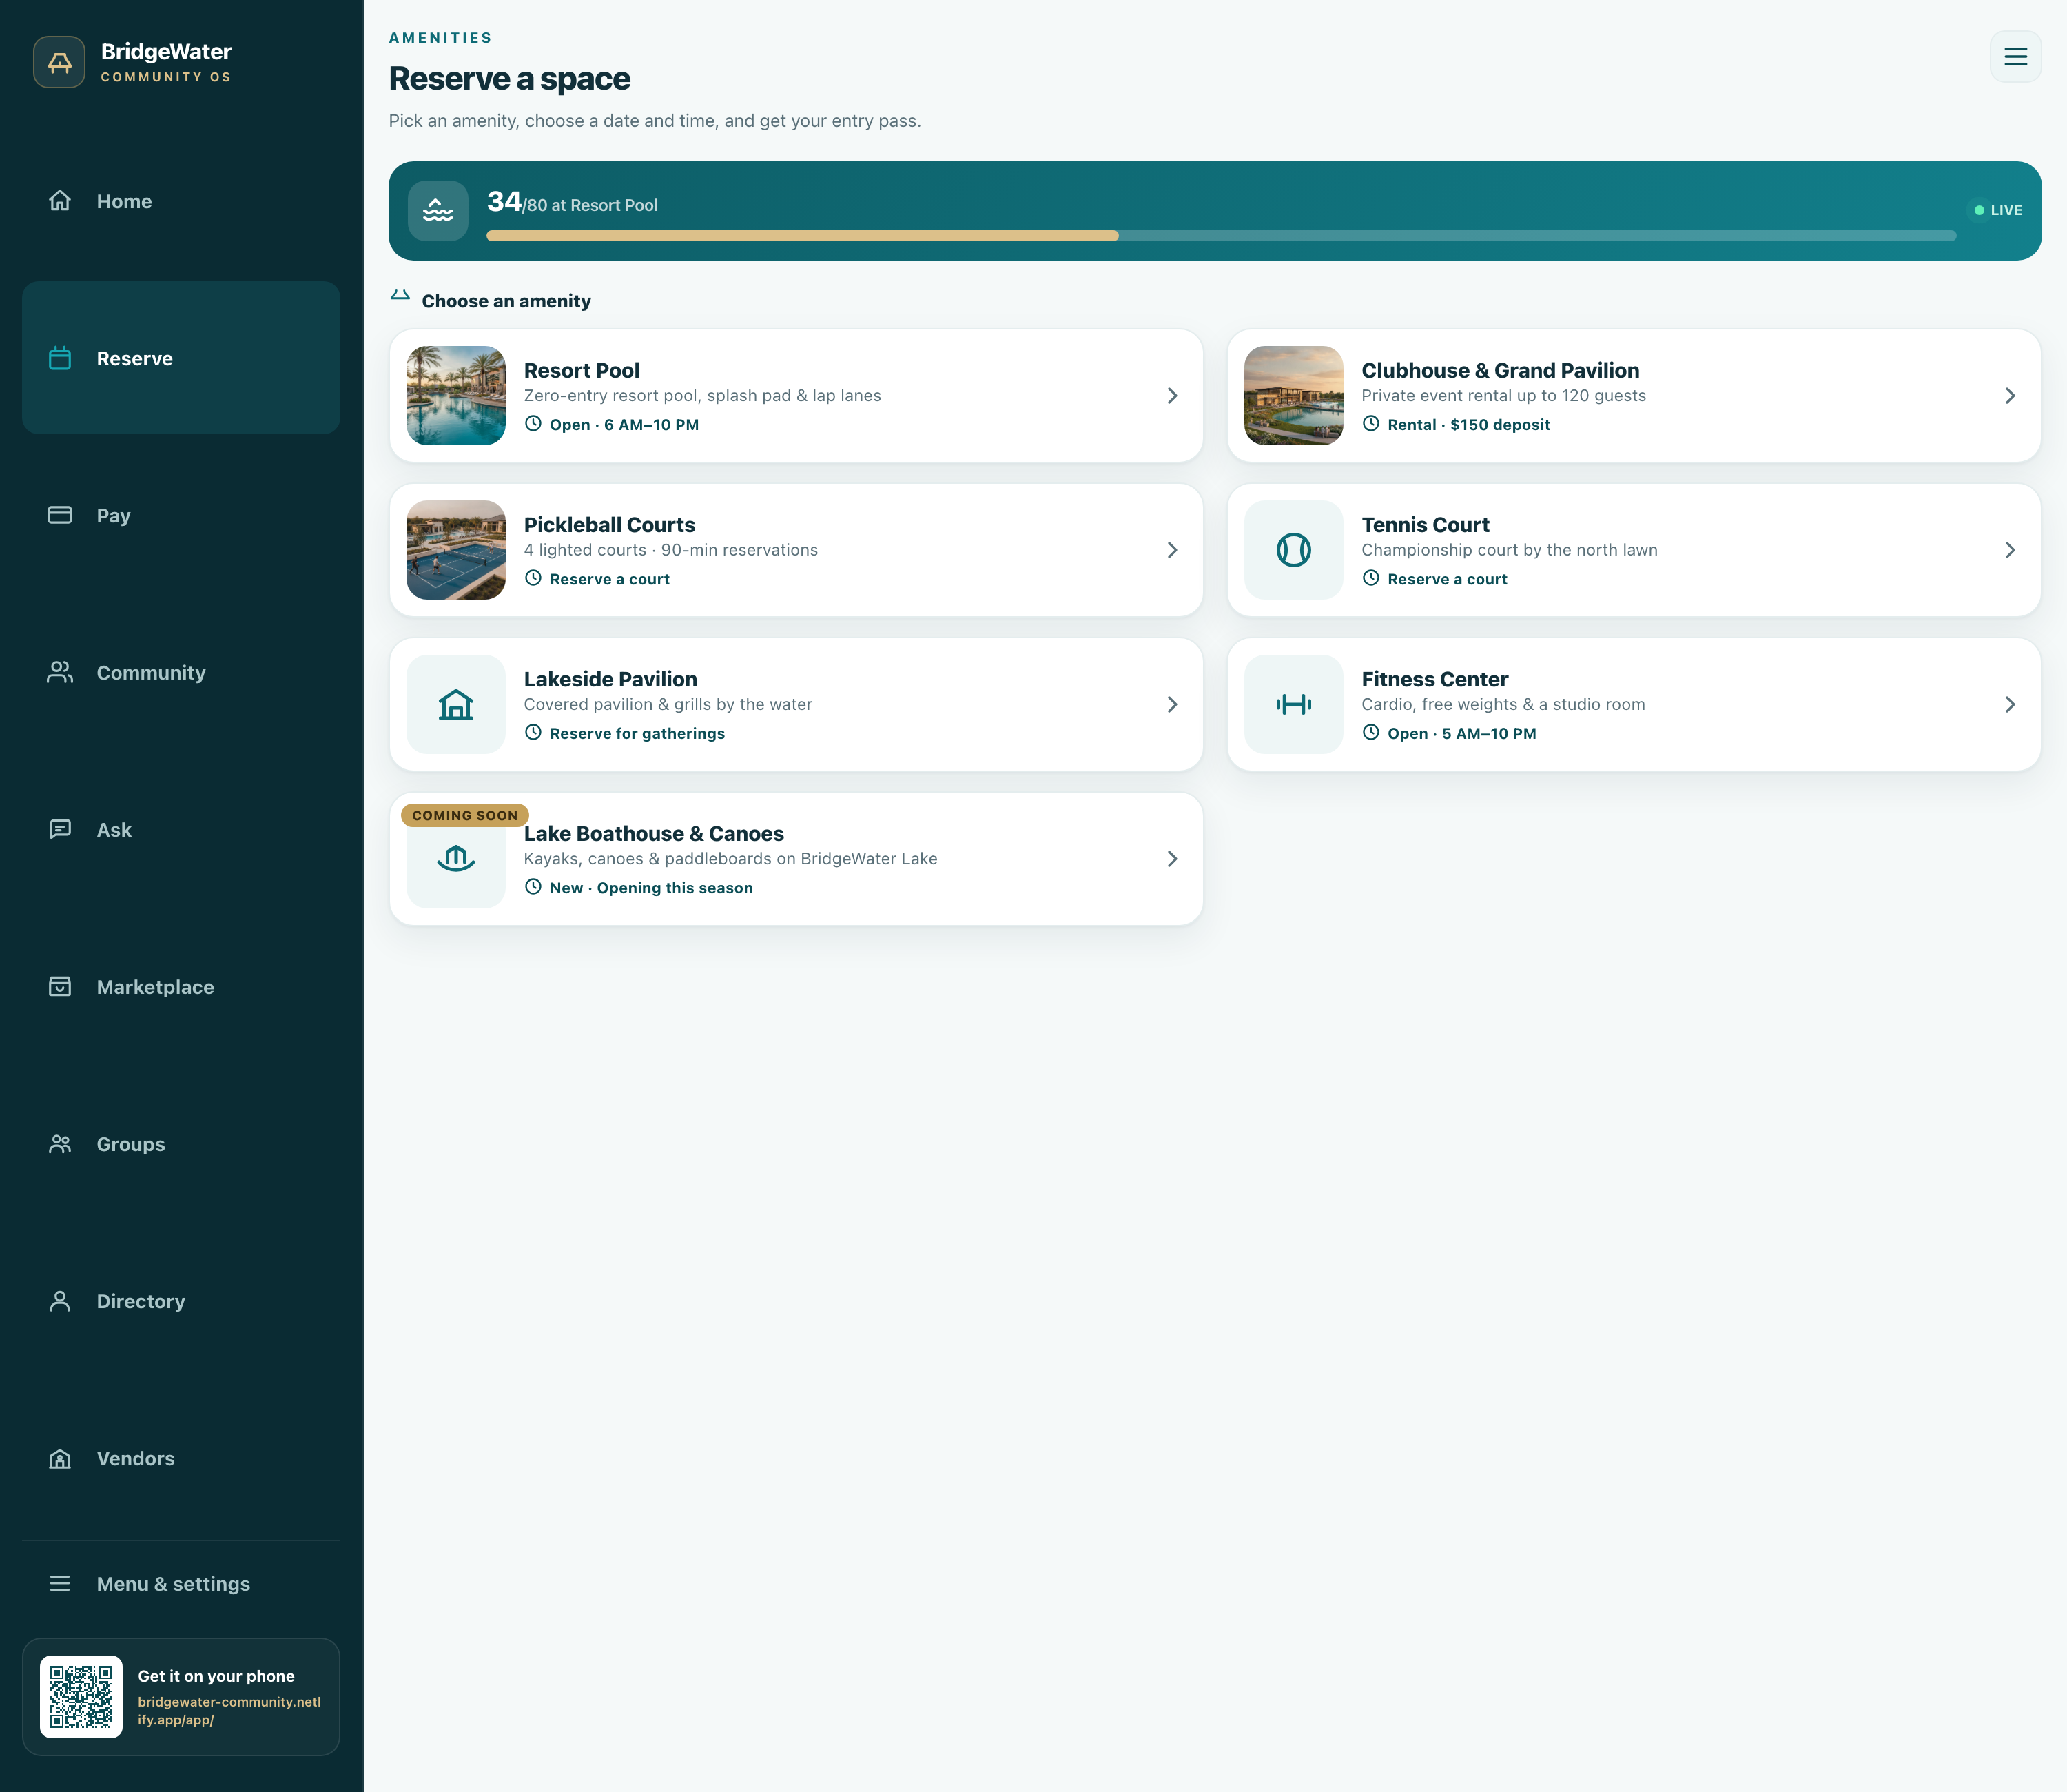Click the Home house icon in sidebar
The height and width of the screenshot is (1792, 2067).
pos(60,201)
